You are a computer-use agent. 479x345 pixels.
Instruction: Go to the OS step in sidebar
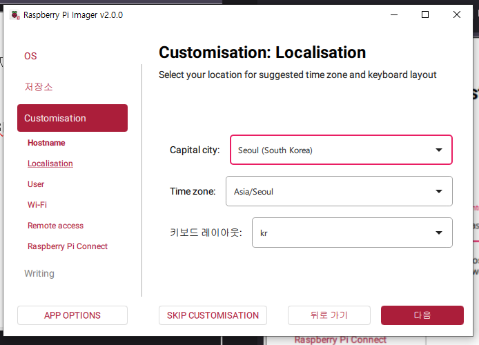coord(30,56)
